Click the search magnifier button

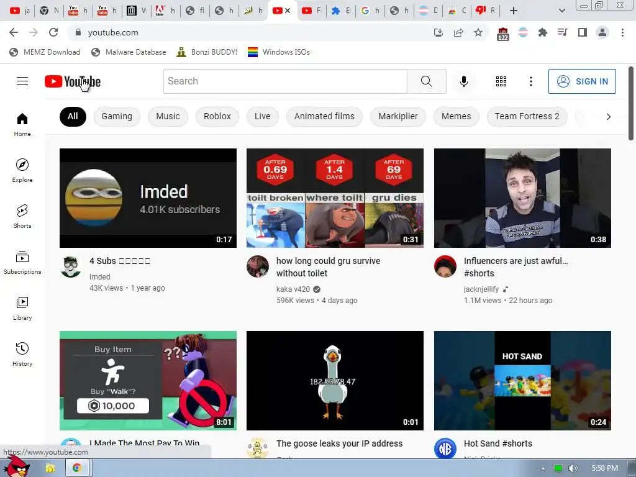426,81
